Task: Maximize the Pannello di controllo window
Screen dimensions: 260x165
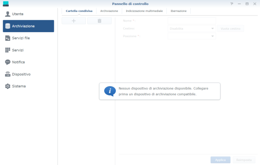Action: [247, 4]
